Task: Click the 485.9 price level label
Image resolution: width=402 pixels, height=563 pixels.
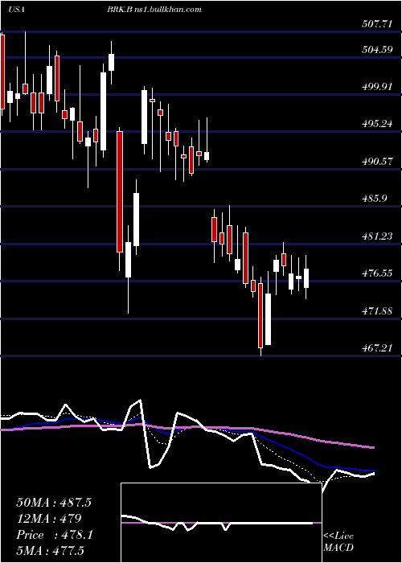Action: coord(375,198)
